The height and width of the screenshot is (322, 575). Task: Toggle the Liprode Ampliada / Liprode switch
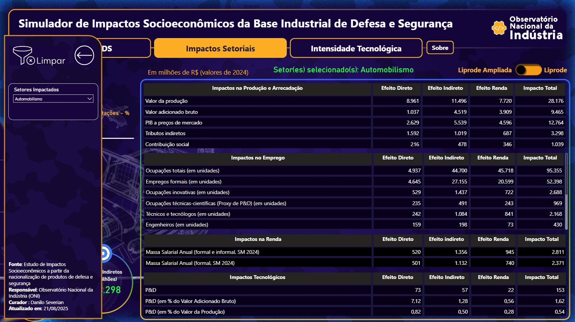pyautogui.click(x=528, y=70)
